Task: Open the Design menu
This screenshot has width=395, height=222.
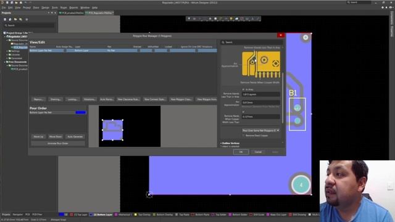Action: click(45, 8)
